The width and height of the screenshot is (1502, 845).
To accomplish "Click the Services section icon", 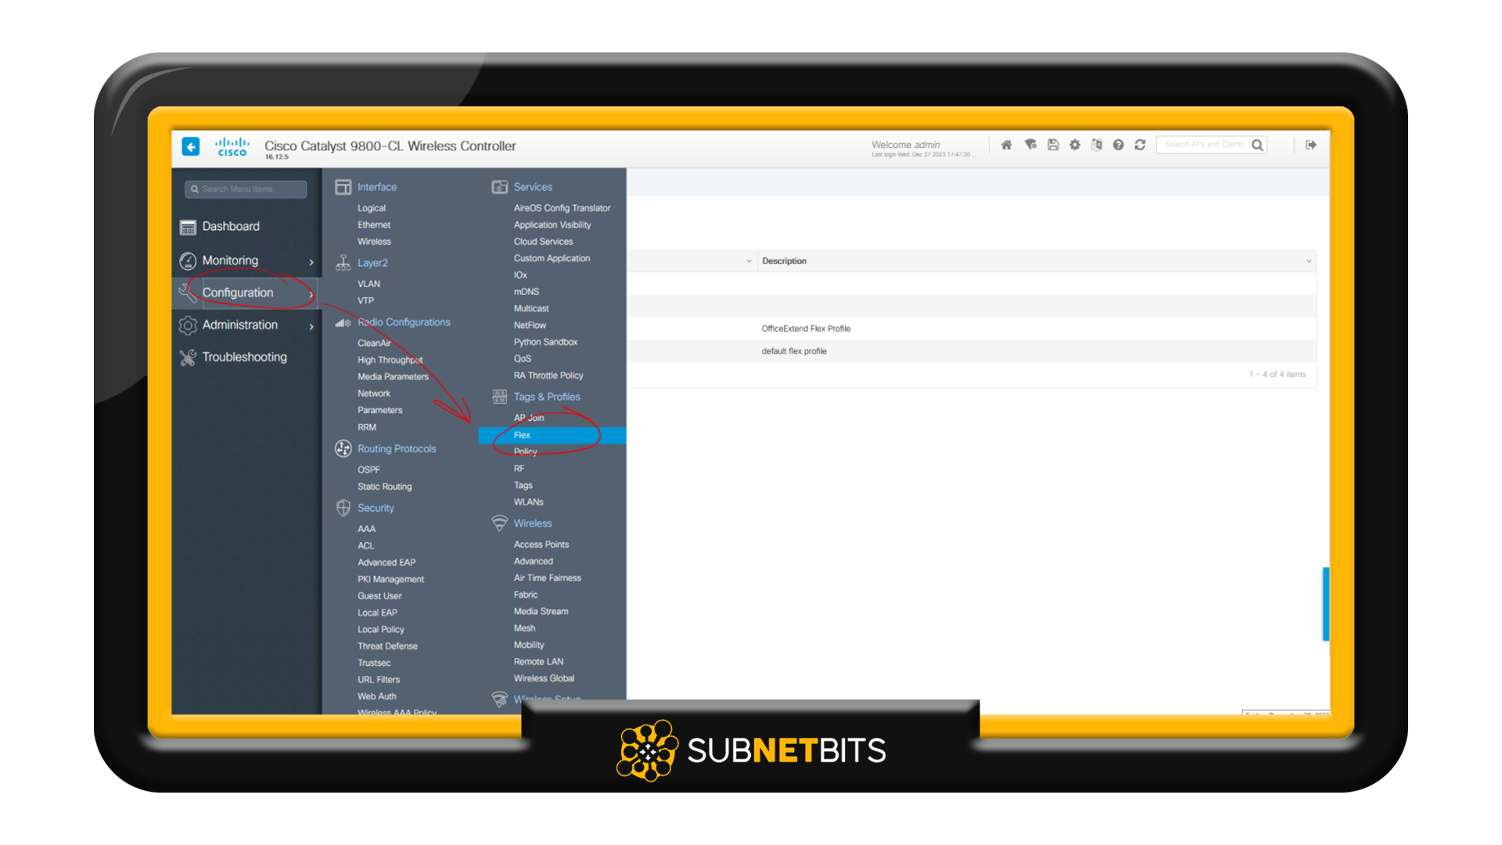I will tap(499, 187).
